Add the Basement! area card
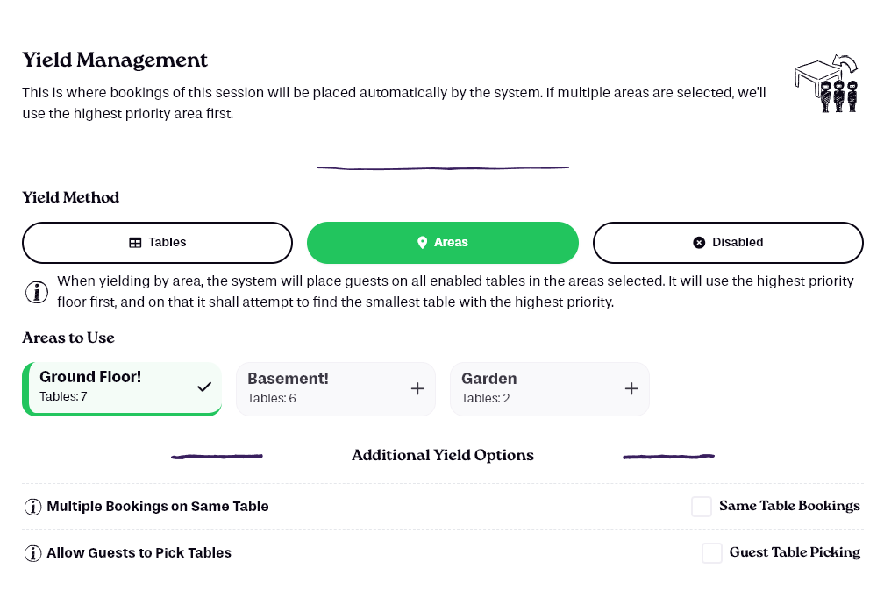884x597 pixels. tap(335, 389)
